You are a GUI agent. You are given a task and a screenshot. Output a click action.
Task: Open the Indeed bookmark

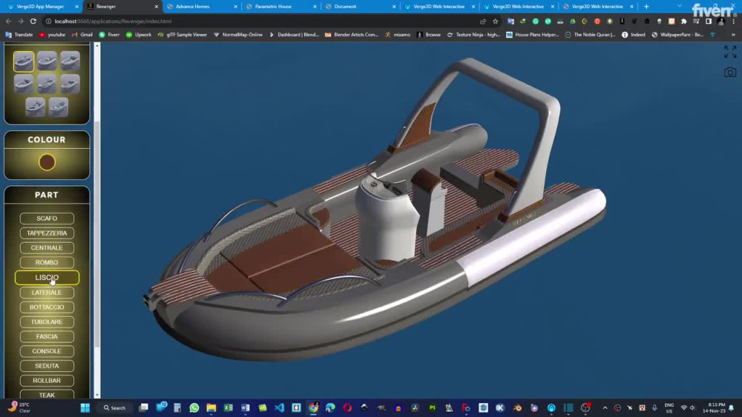(633, 35)
